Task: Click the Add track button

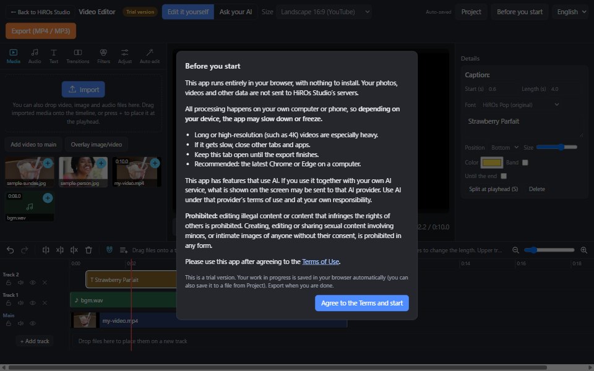Action: click(x=35, y=341)
